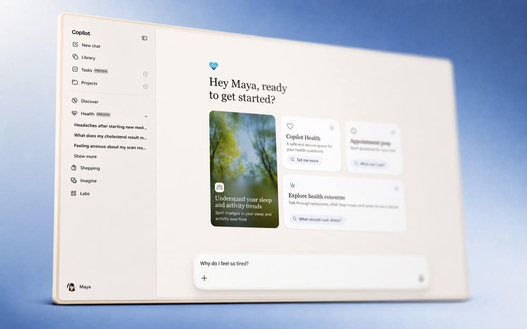Click the stethoscope icon on health concerns card
This screenshot has height=329, width=527.
point(292,185)
